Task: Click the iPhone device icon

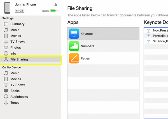Action: tap(7, 8)
